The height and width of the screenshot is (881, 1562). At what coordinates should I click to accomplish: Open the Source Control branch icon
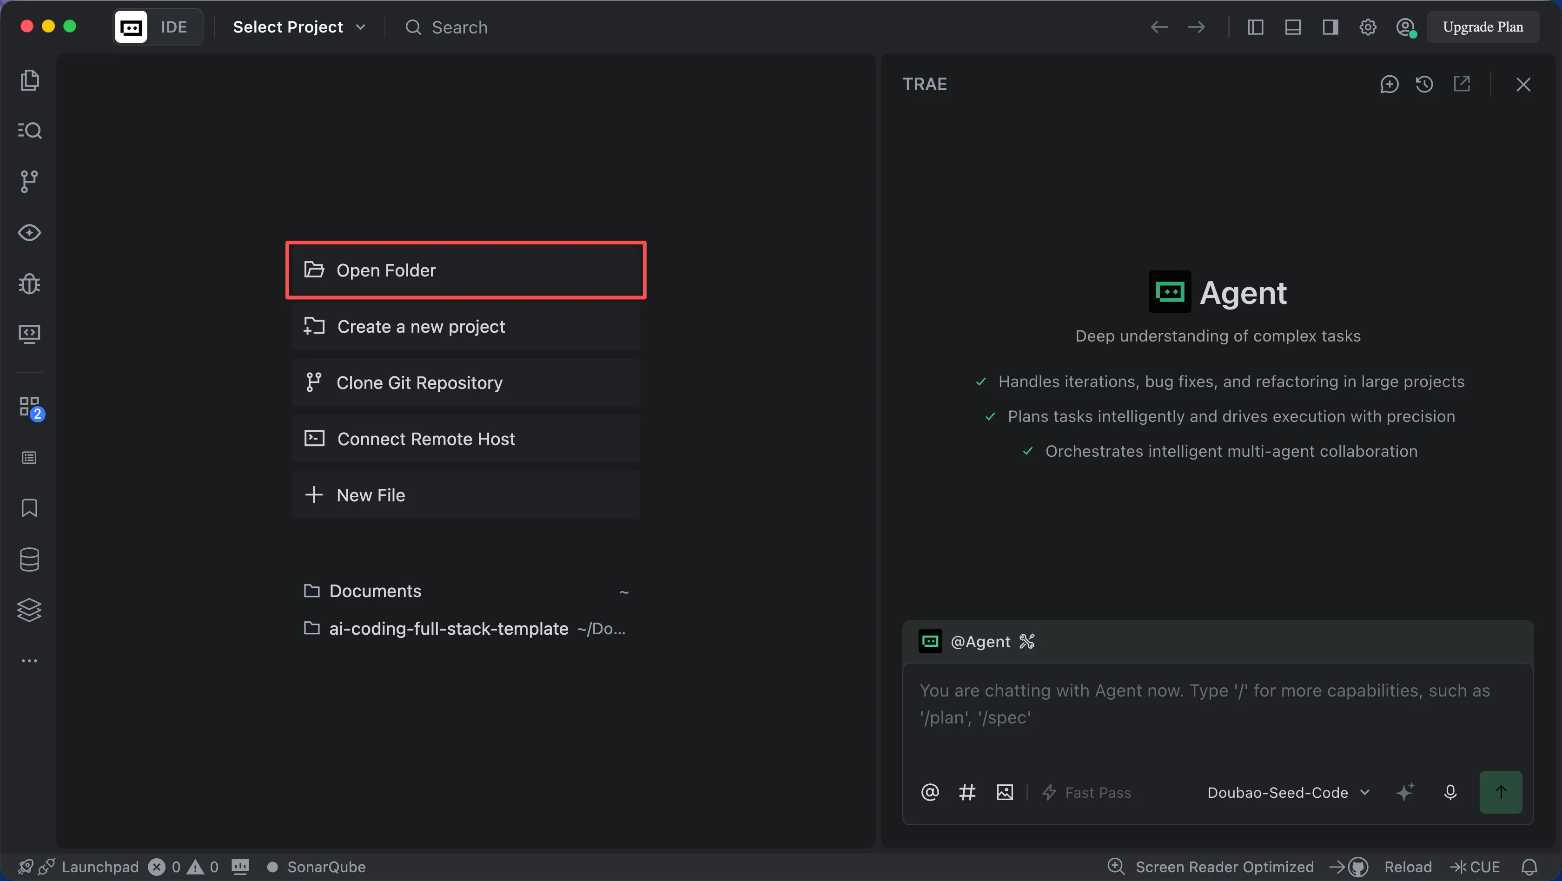[29, 181]
